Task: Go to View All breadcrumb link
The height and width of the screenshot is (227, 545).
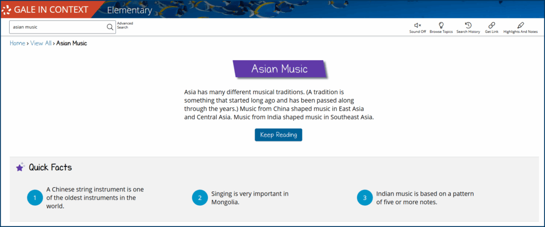Action: [40, 44]
